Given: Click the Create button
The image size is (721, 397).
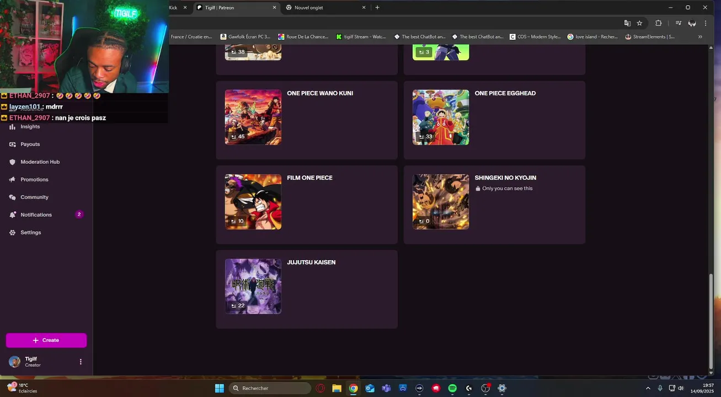Looking at the screenshot, I should pos(46,340).
